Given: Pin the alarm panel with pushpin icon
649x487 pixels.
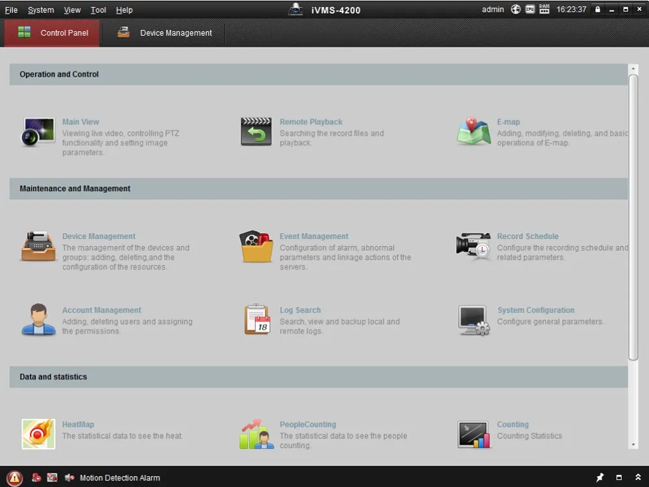Looking at the screenshot, I should coord(600,477).
